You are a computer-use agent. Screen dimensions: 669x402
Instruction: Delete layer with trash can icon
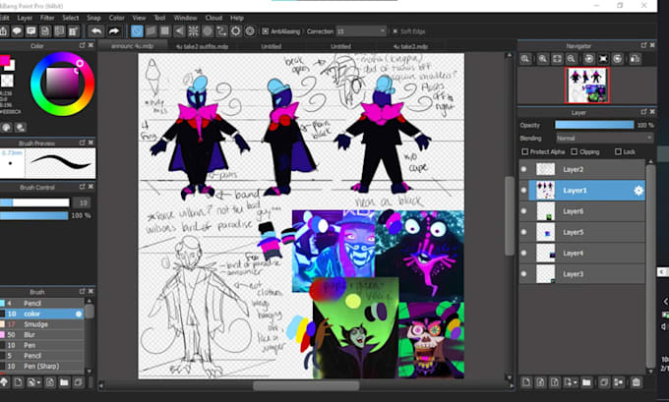click(636, 382)
